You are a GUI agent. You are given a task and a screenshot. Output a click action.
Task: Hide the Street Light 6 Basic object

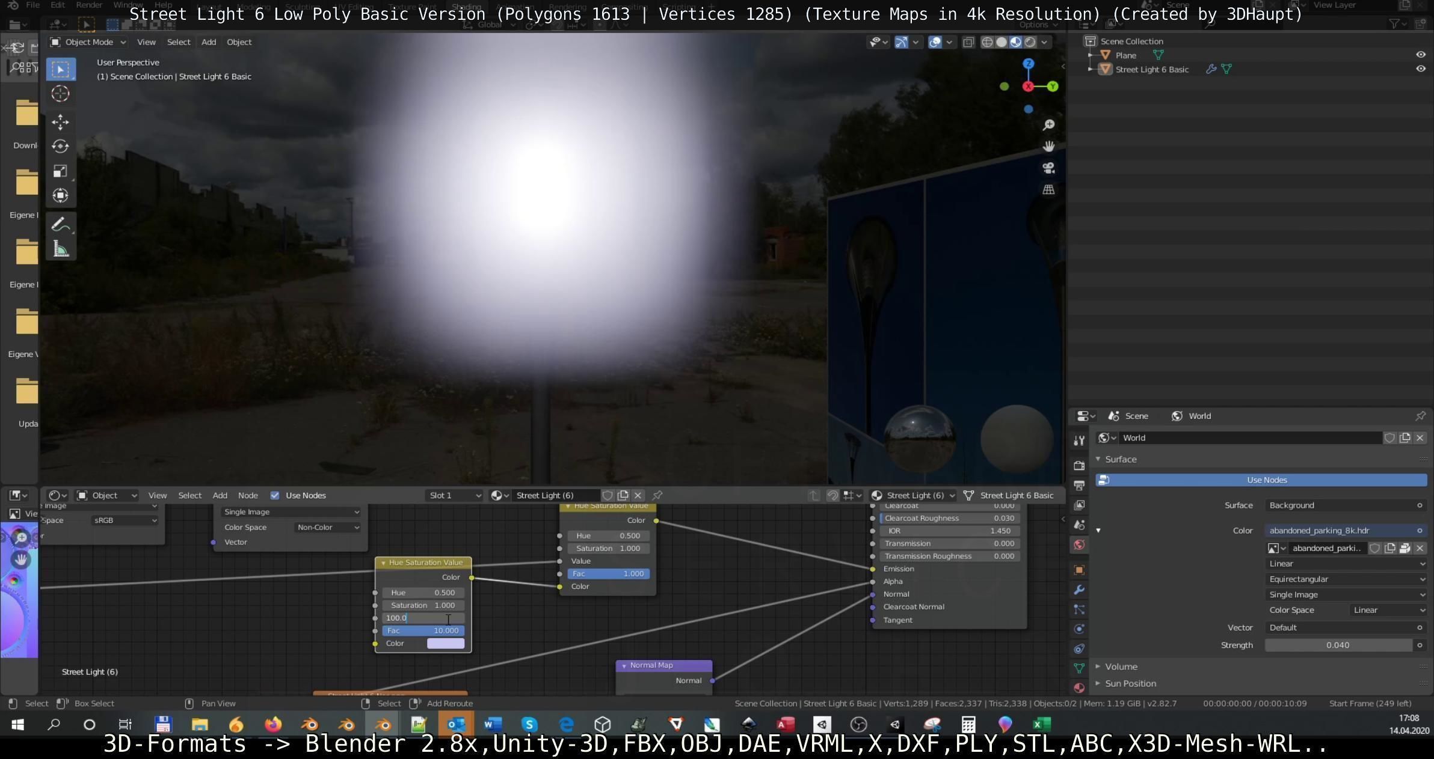[x=1420, y=69]
